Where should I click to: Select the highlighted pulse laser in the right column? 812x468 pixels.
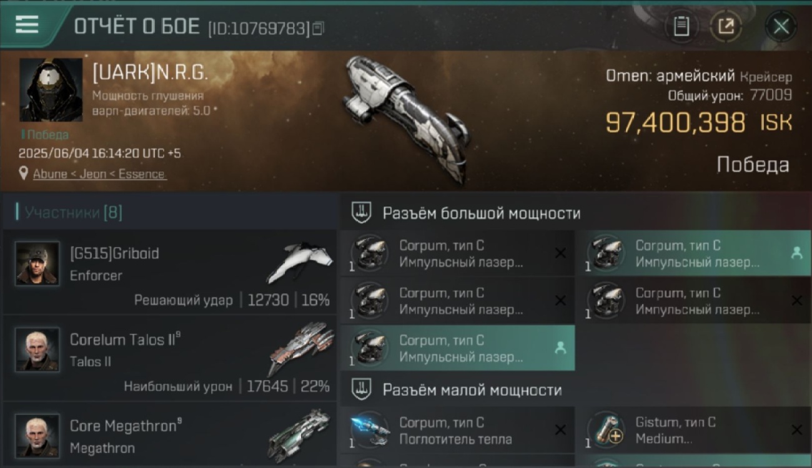click(693, 253)
